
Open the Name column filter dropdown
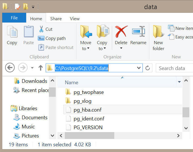click(x=179, y=82)
